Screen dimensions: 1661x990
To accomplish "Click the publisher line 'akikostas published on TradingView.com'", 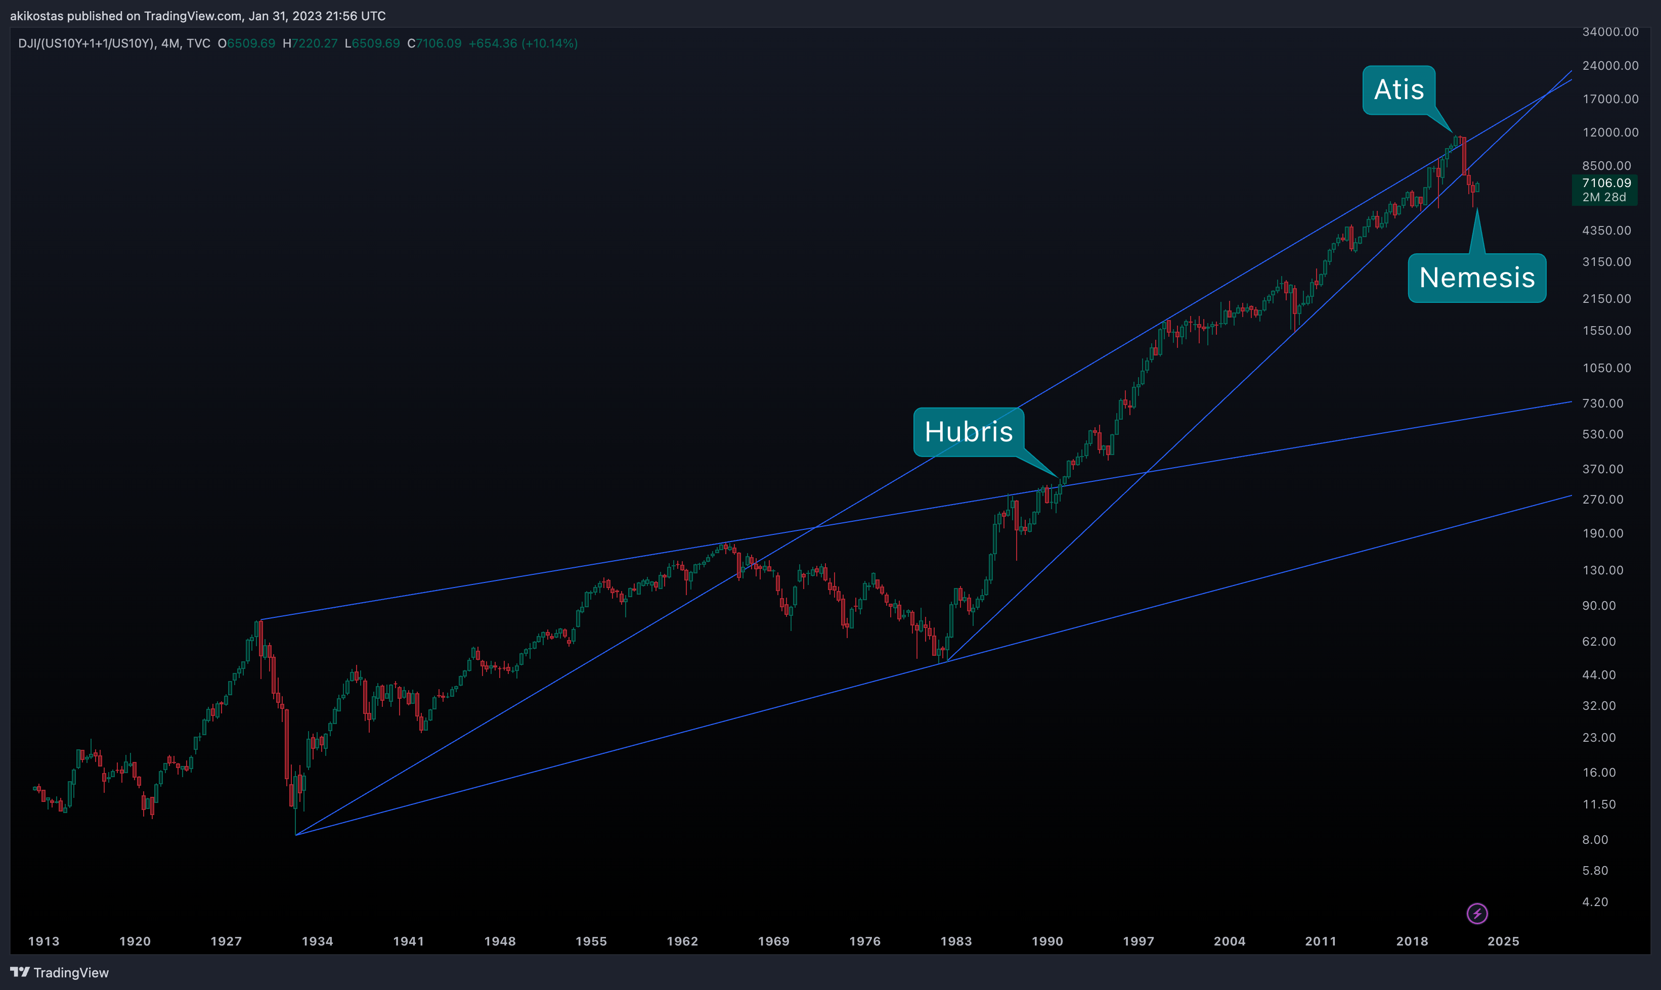I will pos(126,16).
